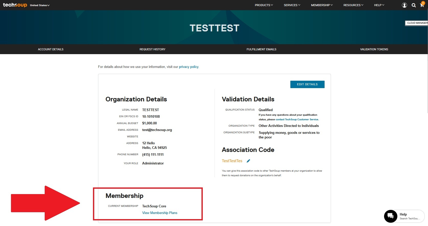This screenshot has height=226, width=428.
Task: Click the legal name TESTTEST value
Action: coord(151,110)
